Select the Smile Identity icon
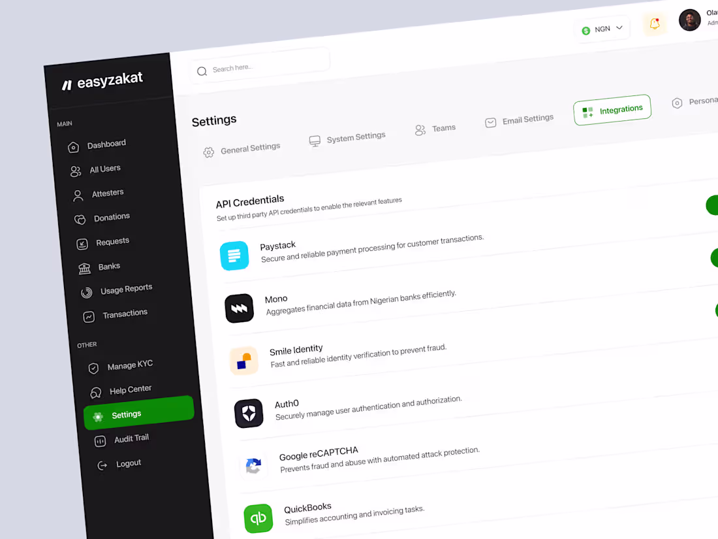 244,361
